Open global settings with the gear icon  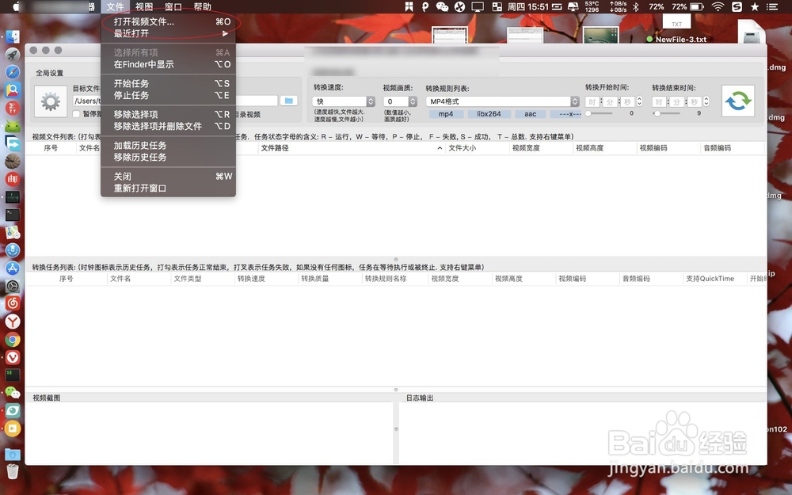pyautogui.click(x=50, y=101)
